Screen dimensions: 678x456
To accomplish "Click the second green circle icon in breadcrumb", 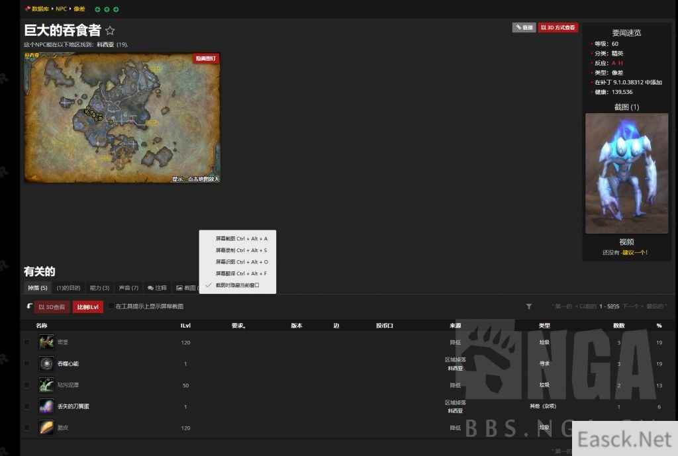I will [107, 9].
